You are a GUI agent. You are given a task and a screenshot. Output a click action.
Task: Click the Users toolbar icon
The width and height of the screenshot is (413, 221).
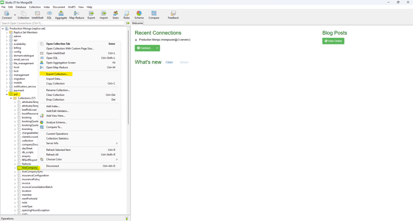tap(115, 15)
